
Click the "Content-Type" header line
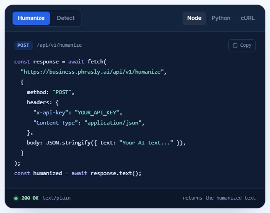88,123
